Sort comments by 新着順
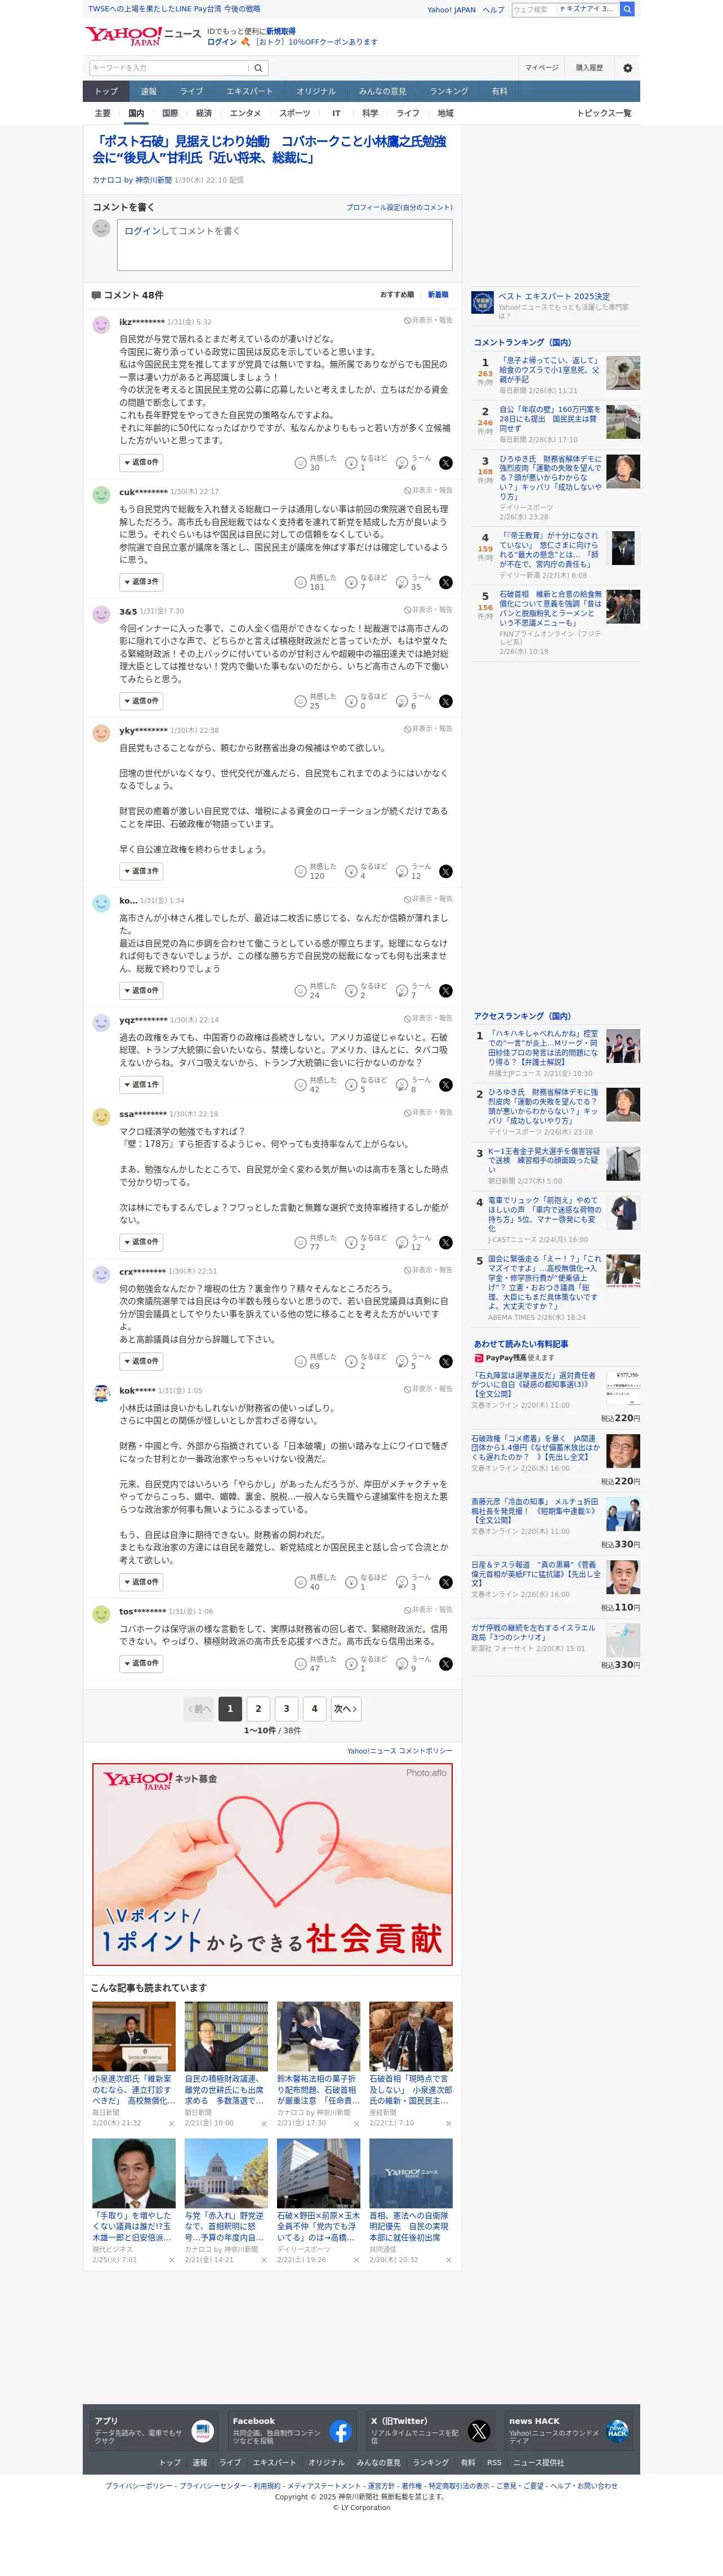Viewport: 723px width, 2576px height. coord(438,294)
